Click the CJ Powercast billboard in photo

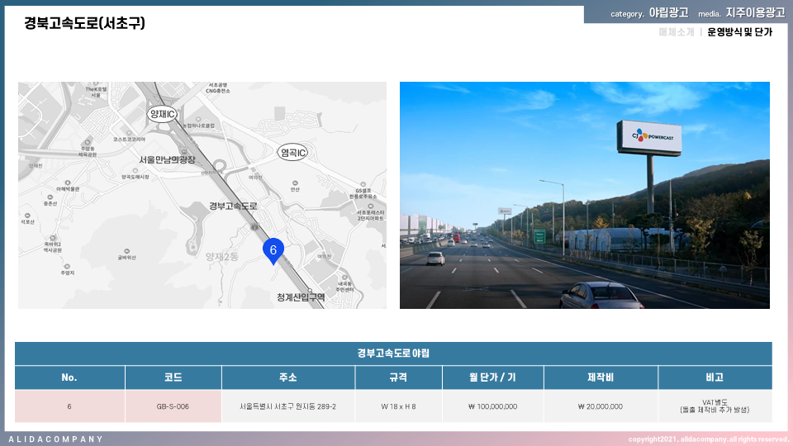(x=648, y=137)
